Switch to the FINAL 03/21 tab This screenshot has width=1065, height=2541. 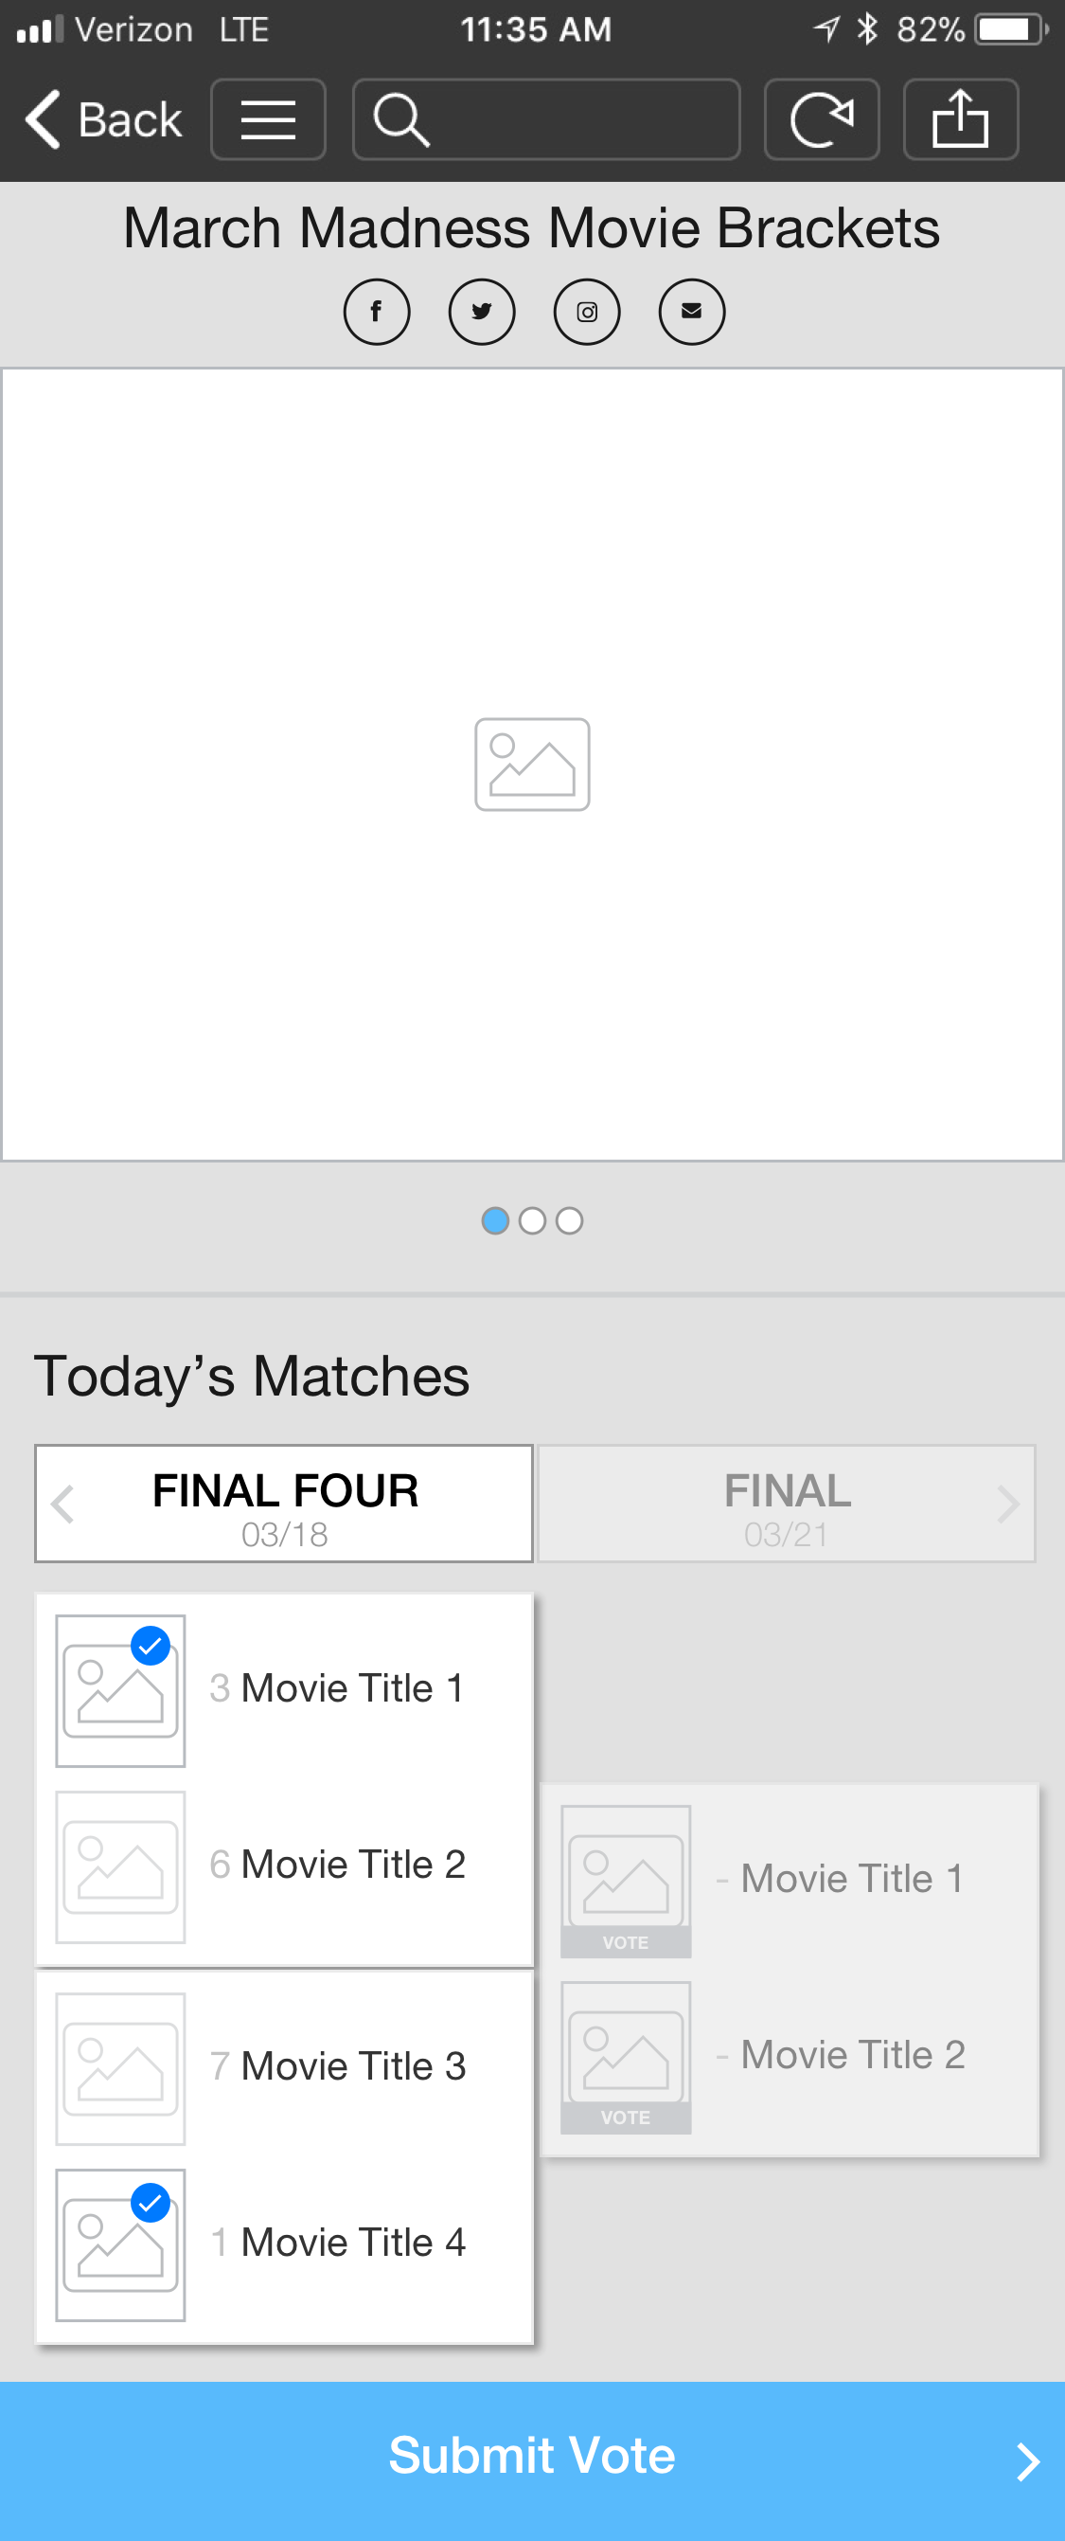point(786,1504)
